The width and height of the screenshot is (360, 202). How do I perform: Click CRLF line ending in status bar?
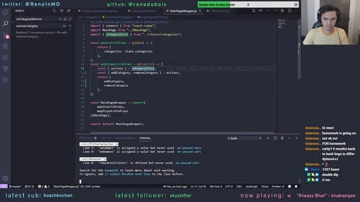239,186
